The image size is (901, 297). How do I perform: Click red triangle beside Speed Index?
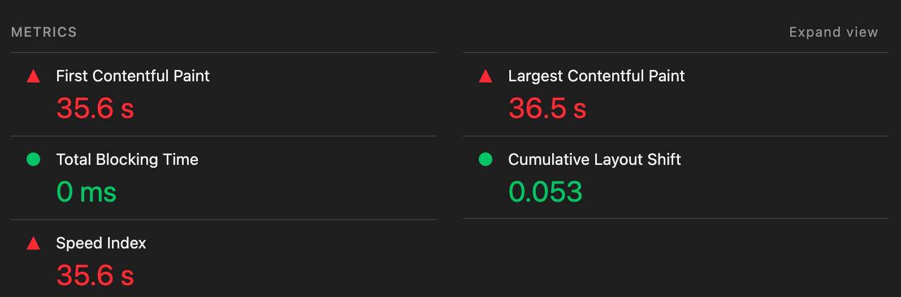[x=33, y=243]
